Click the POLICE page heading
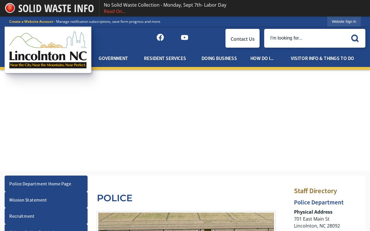Viewport: 370px width, 231px height. point(115,198)
